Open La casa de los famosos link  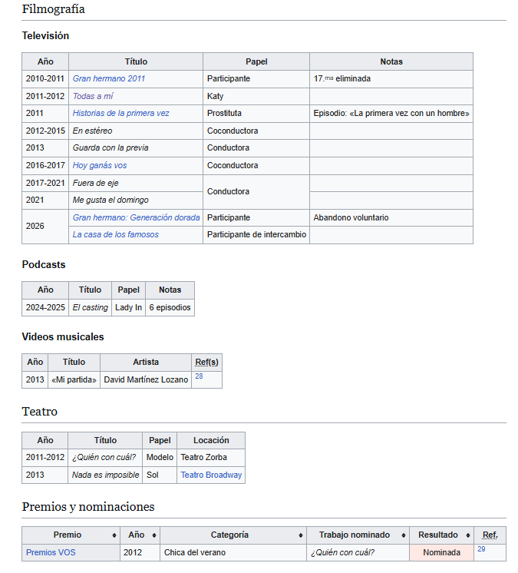coord(116,234)
